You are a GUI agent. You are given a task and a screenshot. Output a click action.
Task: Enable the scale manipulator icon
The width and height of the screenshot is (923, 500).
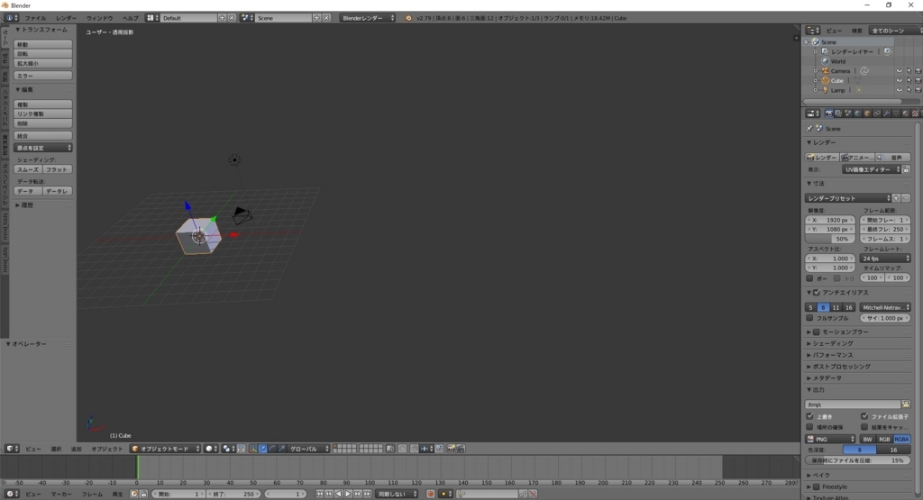coord(281,449)
